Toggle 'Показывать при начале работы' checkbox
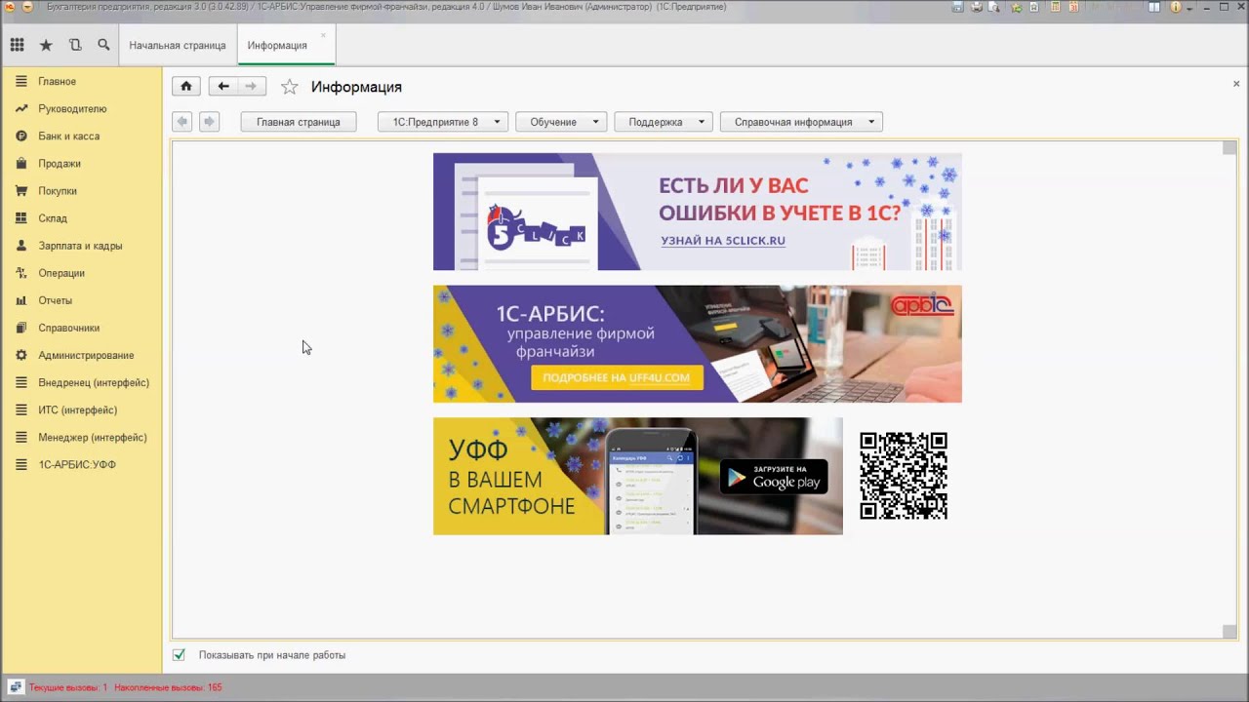Viewport: 1249px width, 702px height. [x=179, y=655]
